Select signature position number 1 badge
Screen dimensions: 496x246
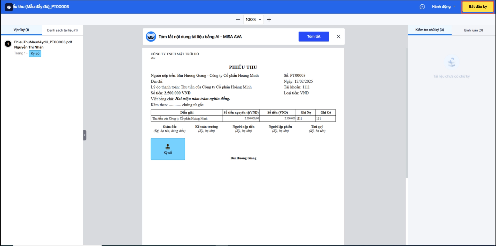[8, 44]
